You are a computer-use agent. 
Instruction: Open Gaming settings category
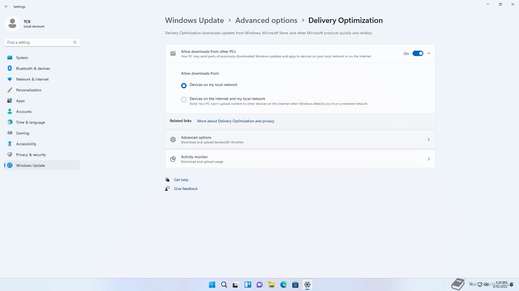click(42, 133)
